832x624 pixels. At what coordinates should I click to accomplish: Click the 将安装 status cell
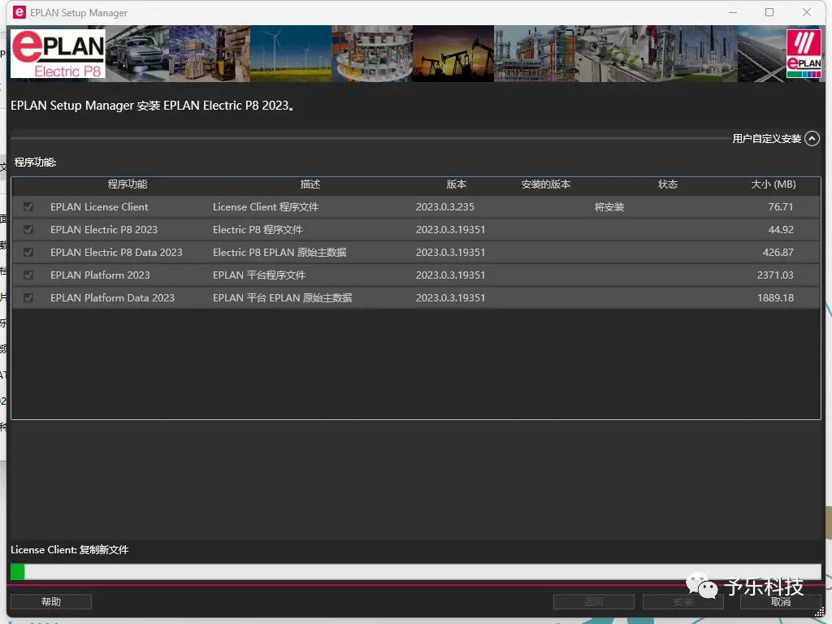pos(609,207)
